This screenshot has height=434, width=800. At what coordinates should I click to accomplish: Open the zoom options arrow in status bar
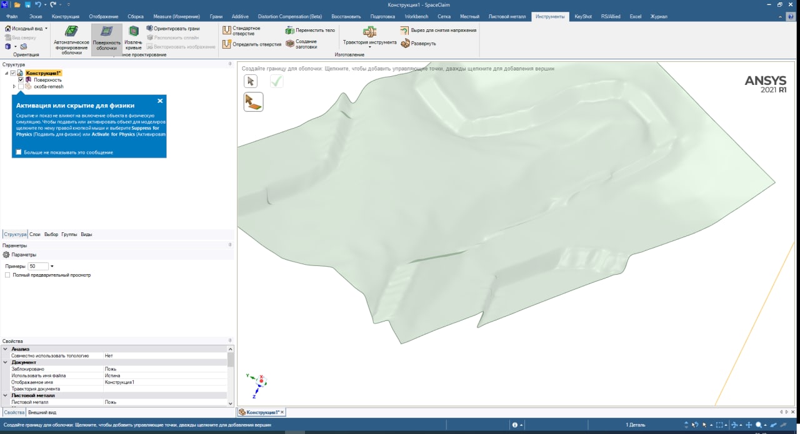[x=765, y=425]
